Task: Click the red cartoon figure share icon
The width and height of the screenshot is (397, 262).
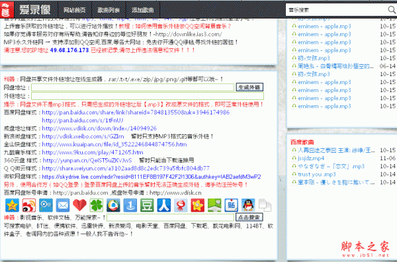Action: pos(181,205)
